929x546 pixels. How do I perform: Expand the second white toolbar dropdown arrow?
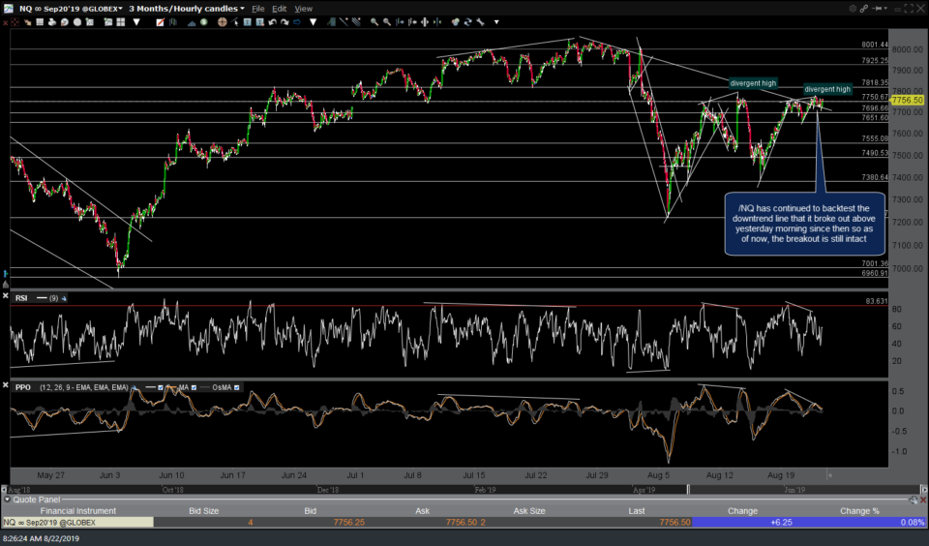tap(313, 22)
